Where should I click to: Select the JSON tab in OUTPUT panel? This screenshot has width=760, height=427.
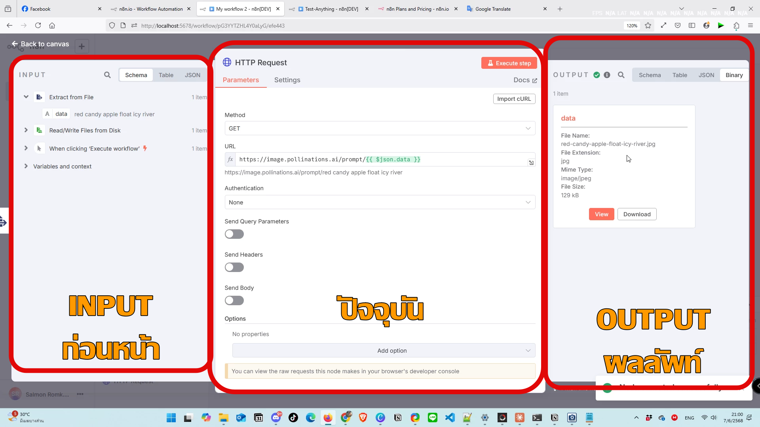706,75
